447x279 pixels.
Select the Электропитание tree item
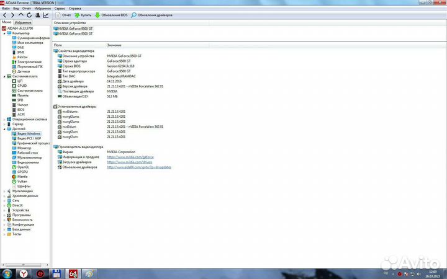(27, 62)
